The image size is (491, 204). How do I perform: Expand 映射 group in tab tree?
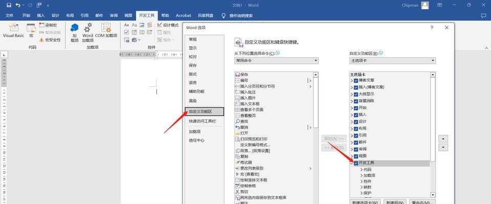pyautogui.click(x=361, y=187)
